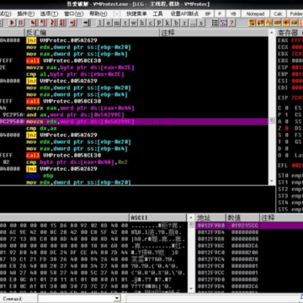The height and width of the screenshot is (303, 303).
Task: Select the 'cmp dx,ax' instruction line
Action: [x=134, y=128]
